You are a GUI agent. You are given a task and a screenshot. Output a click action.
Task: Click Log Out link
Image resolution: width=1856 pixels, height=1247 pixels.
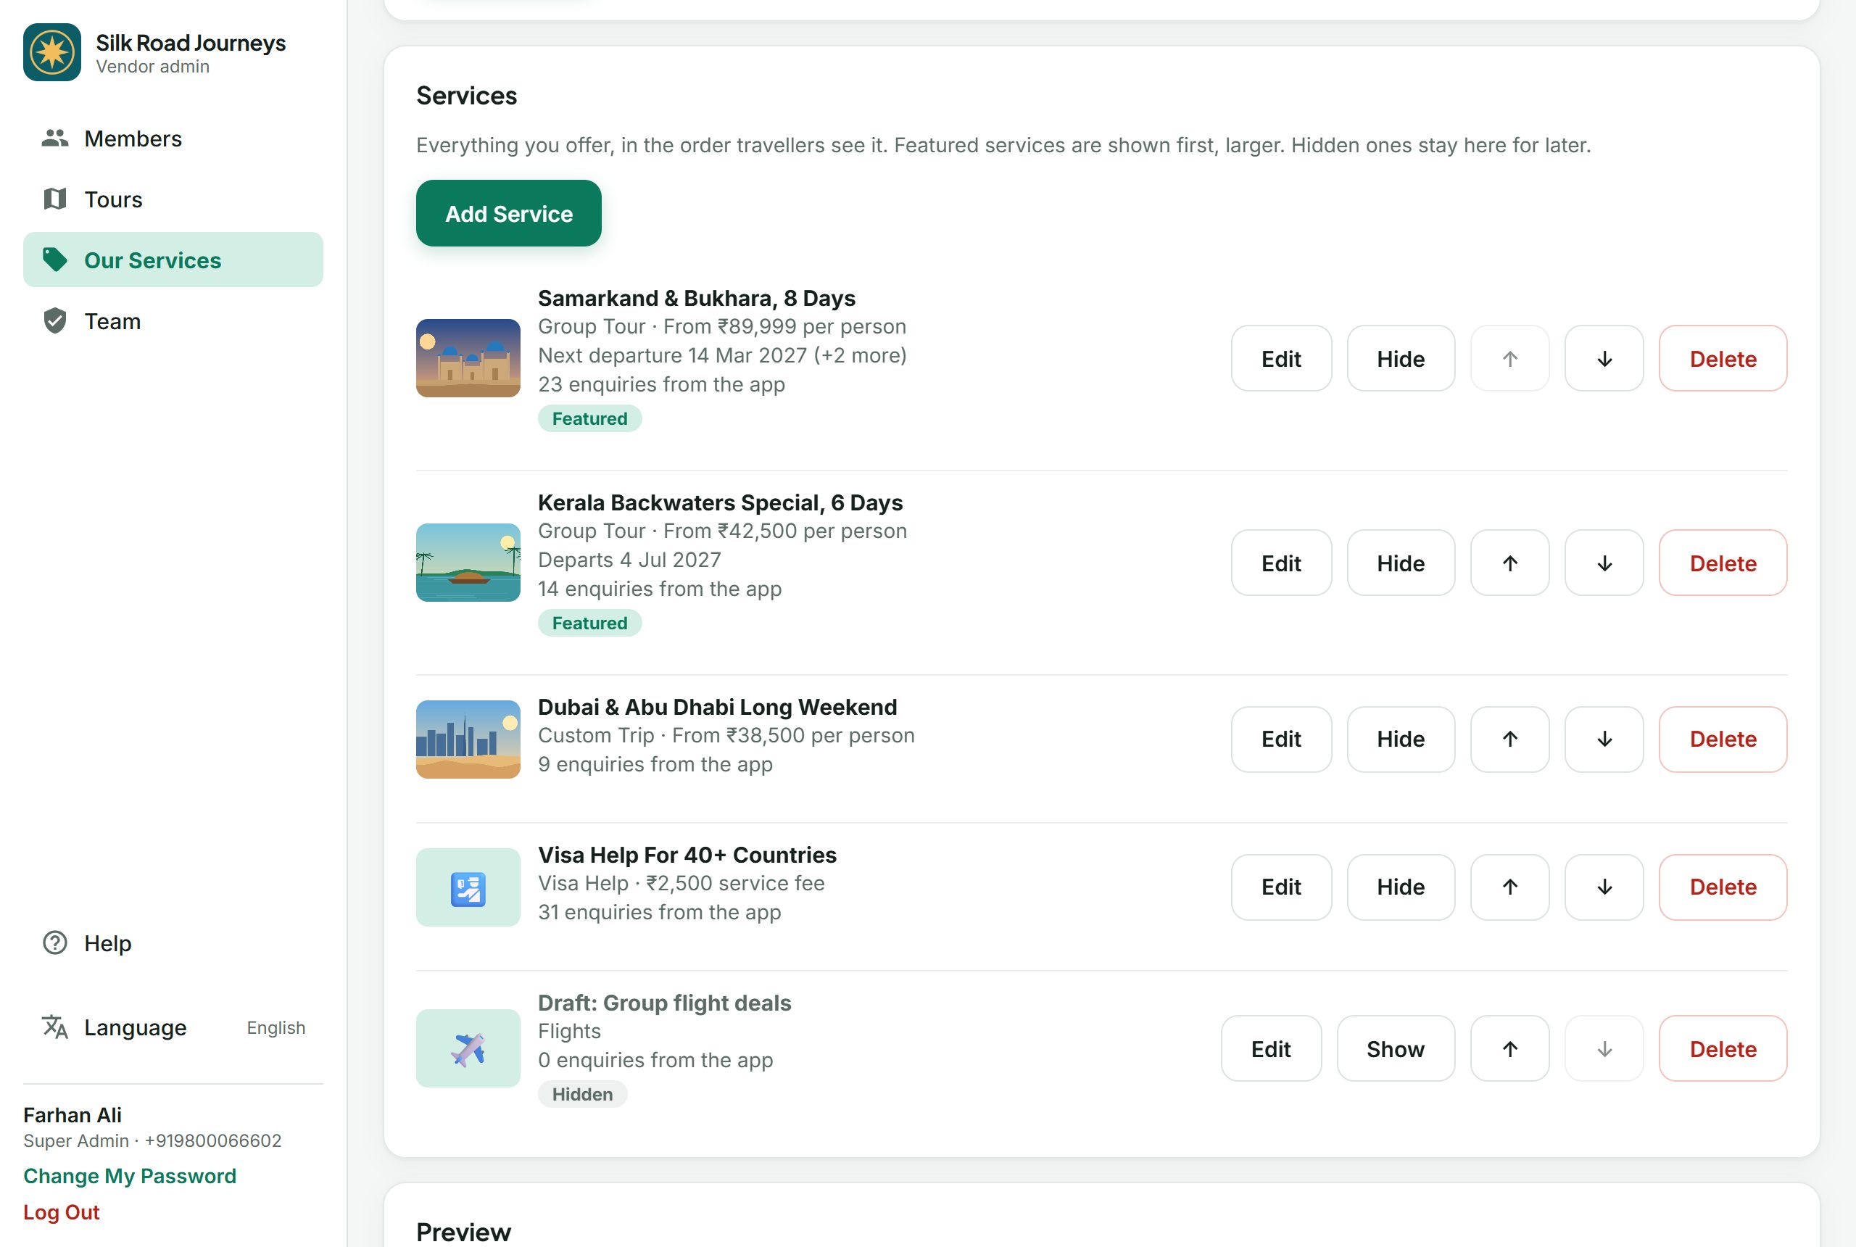pyautogui.click(x=61, y=1212)
